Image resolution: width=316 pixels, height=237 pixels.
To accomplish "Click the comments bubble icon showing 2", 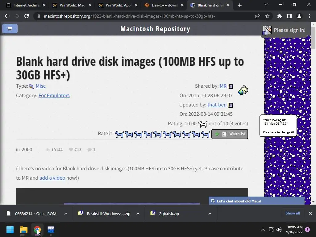I will coord(89,150).
